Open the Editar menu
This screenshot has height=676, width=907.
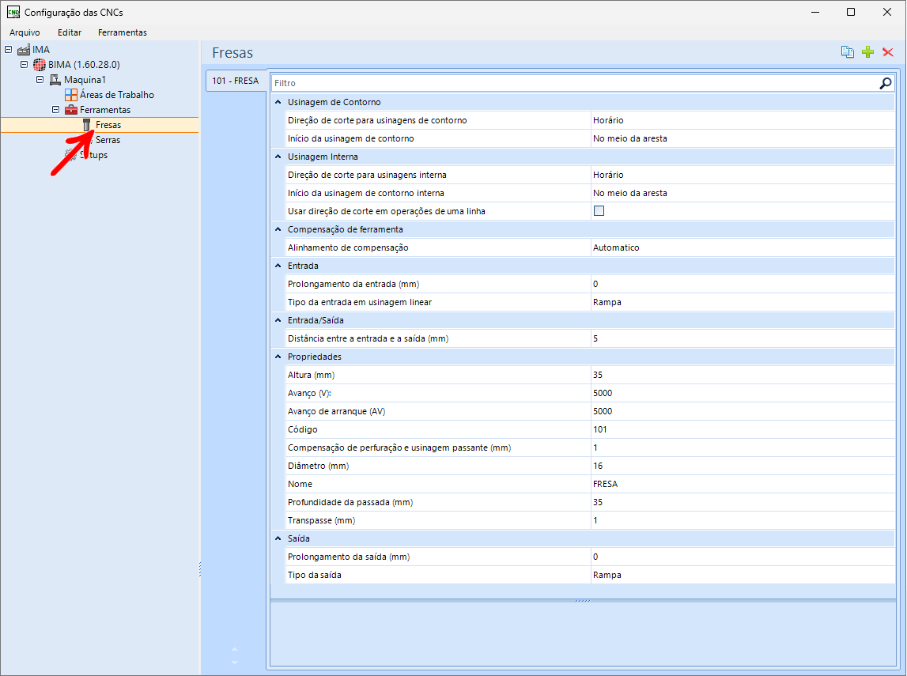click(x=70, y=32)
